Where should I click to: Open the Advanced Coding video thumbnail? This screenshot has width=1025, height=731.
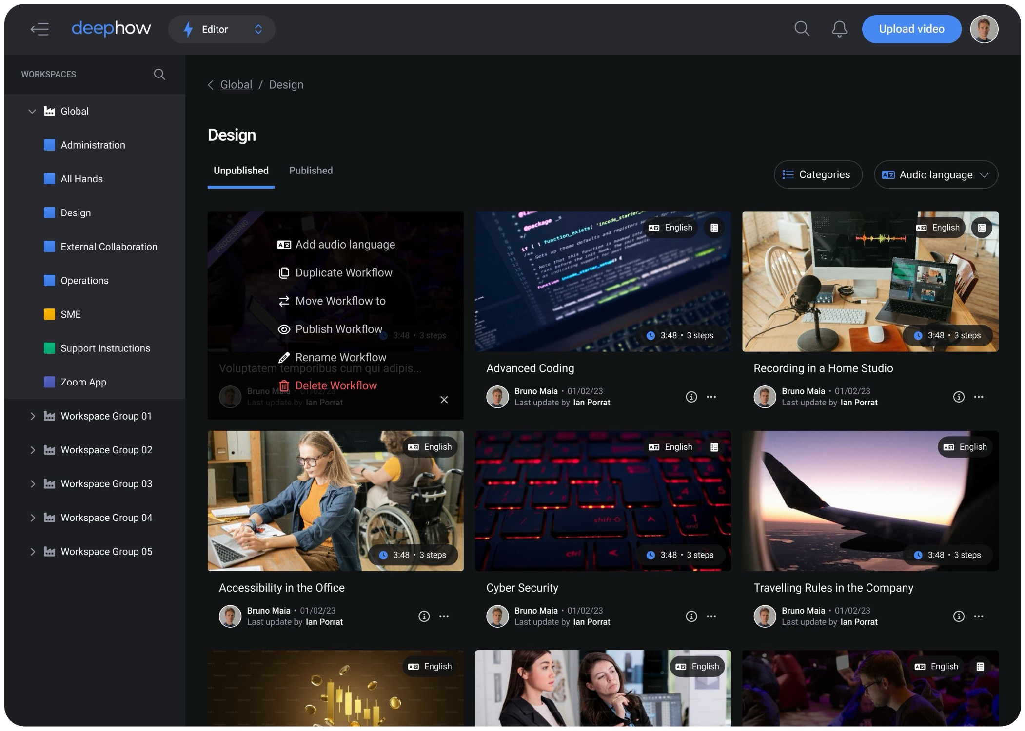tap(603, 281)
